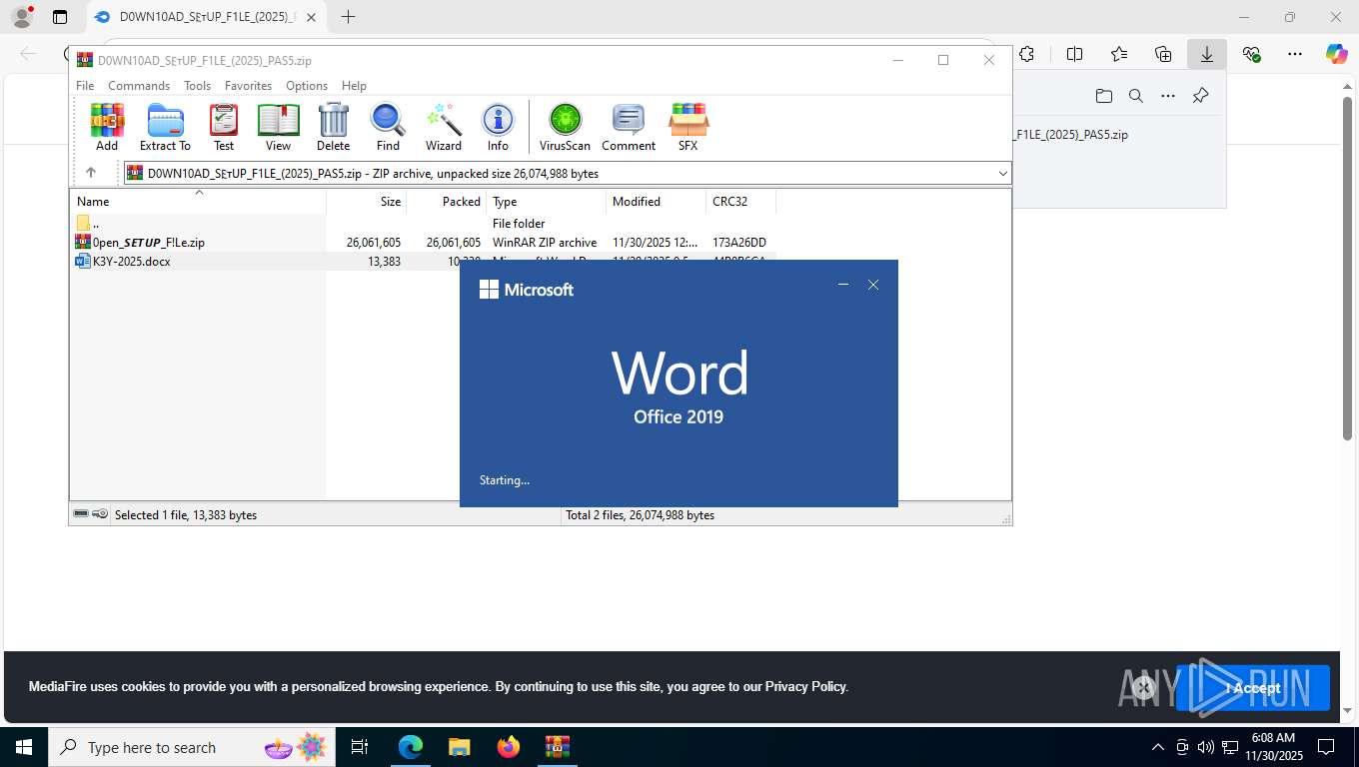Click the WinRAR status bar drive icon
Image resolution: width=1359 pixels, height=767 pixels.
pos(81,514)
